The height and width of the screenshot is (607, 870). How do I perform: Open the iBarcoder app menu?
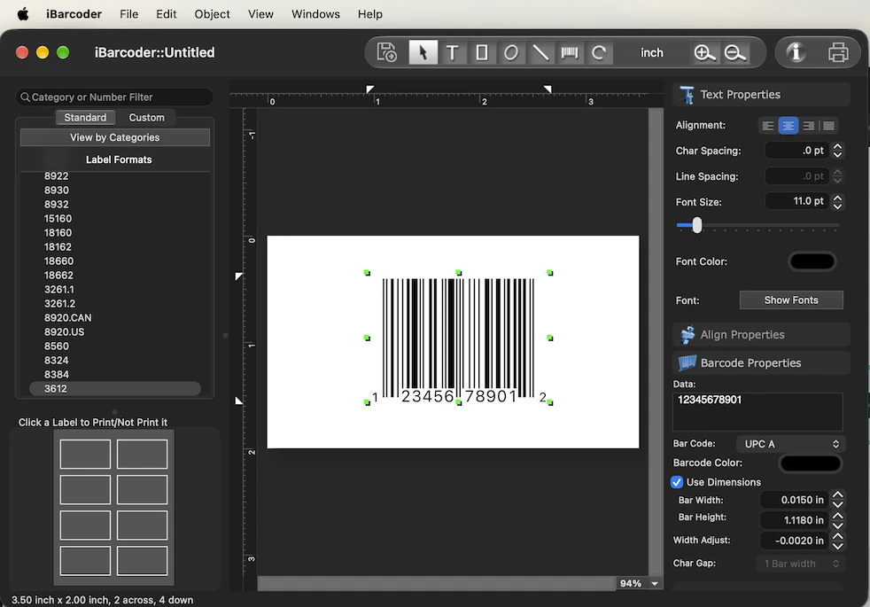tap(74, 14)
